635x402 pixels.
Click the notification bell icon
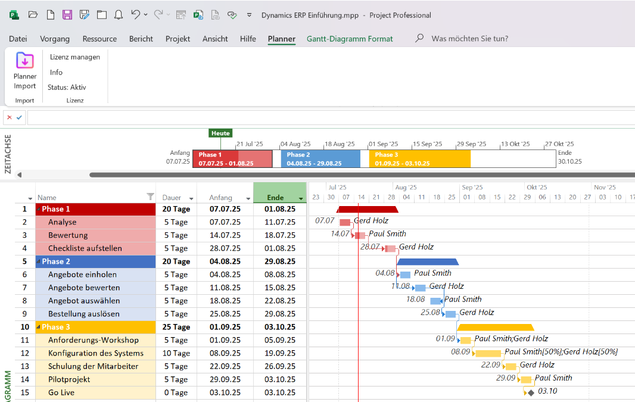[119, 15]
